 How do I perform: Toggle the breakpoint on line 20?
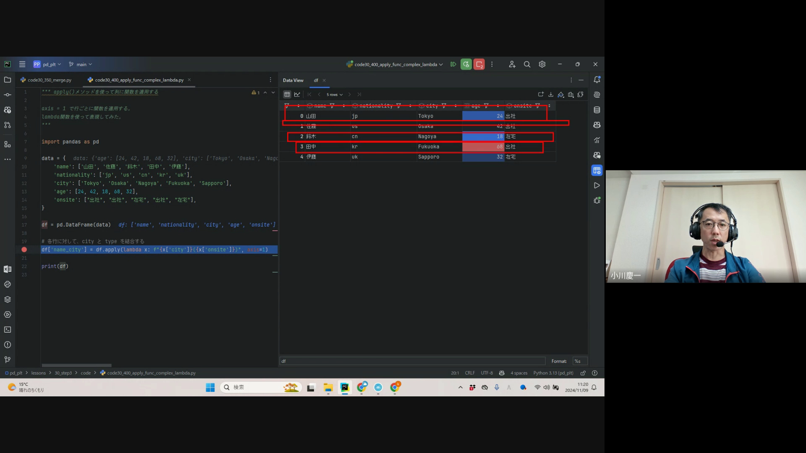click(x=24, y=250)
